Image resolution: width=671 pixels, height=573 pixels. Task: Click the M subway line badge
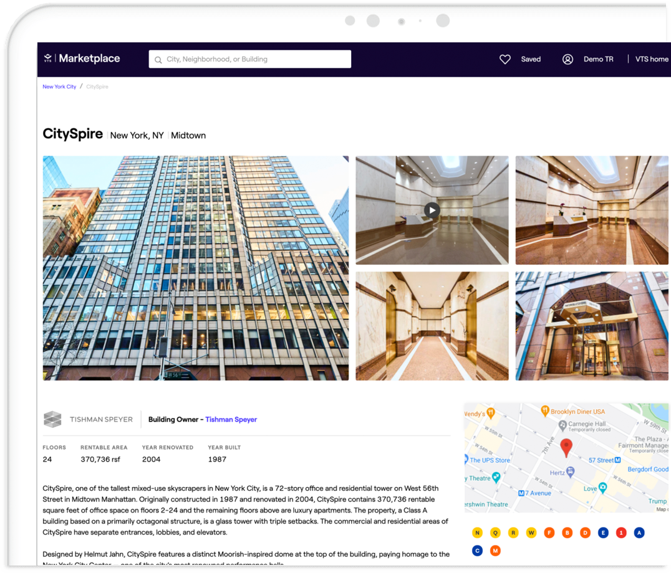495,551
